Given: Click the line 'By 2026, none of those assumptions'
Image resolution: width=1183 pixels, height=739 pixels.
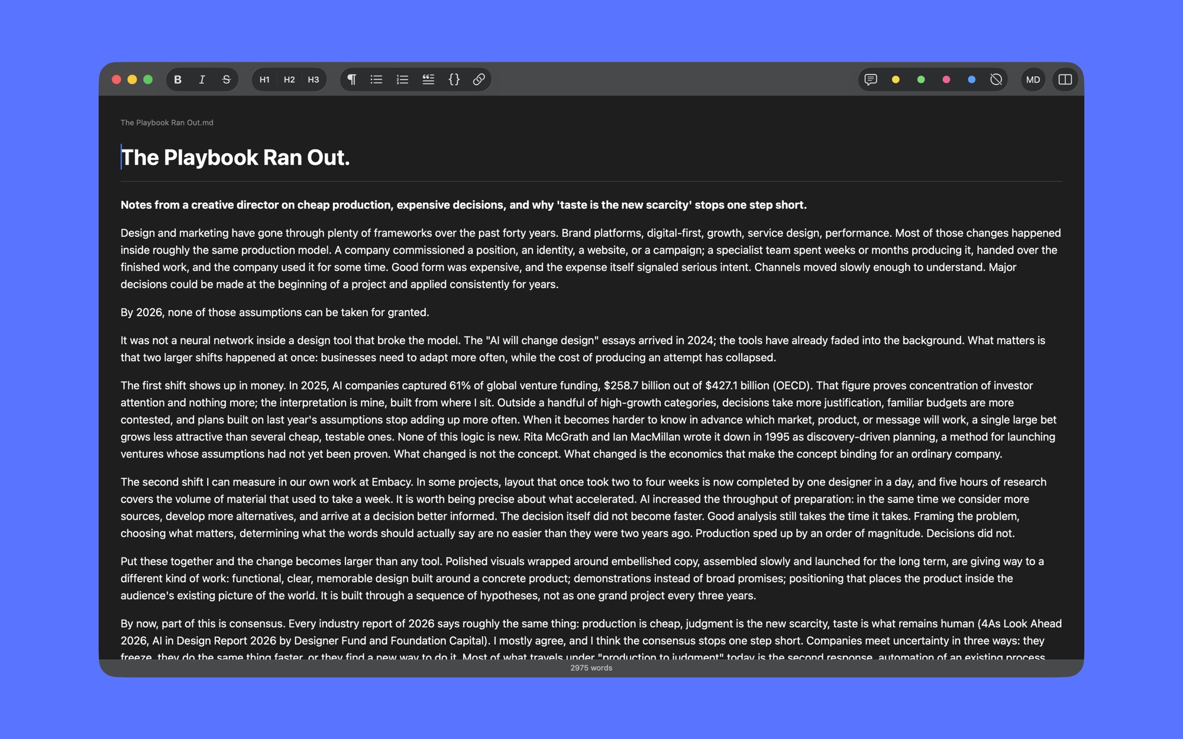Looking at the screenshot, I should tap(275, 312).
